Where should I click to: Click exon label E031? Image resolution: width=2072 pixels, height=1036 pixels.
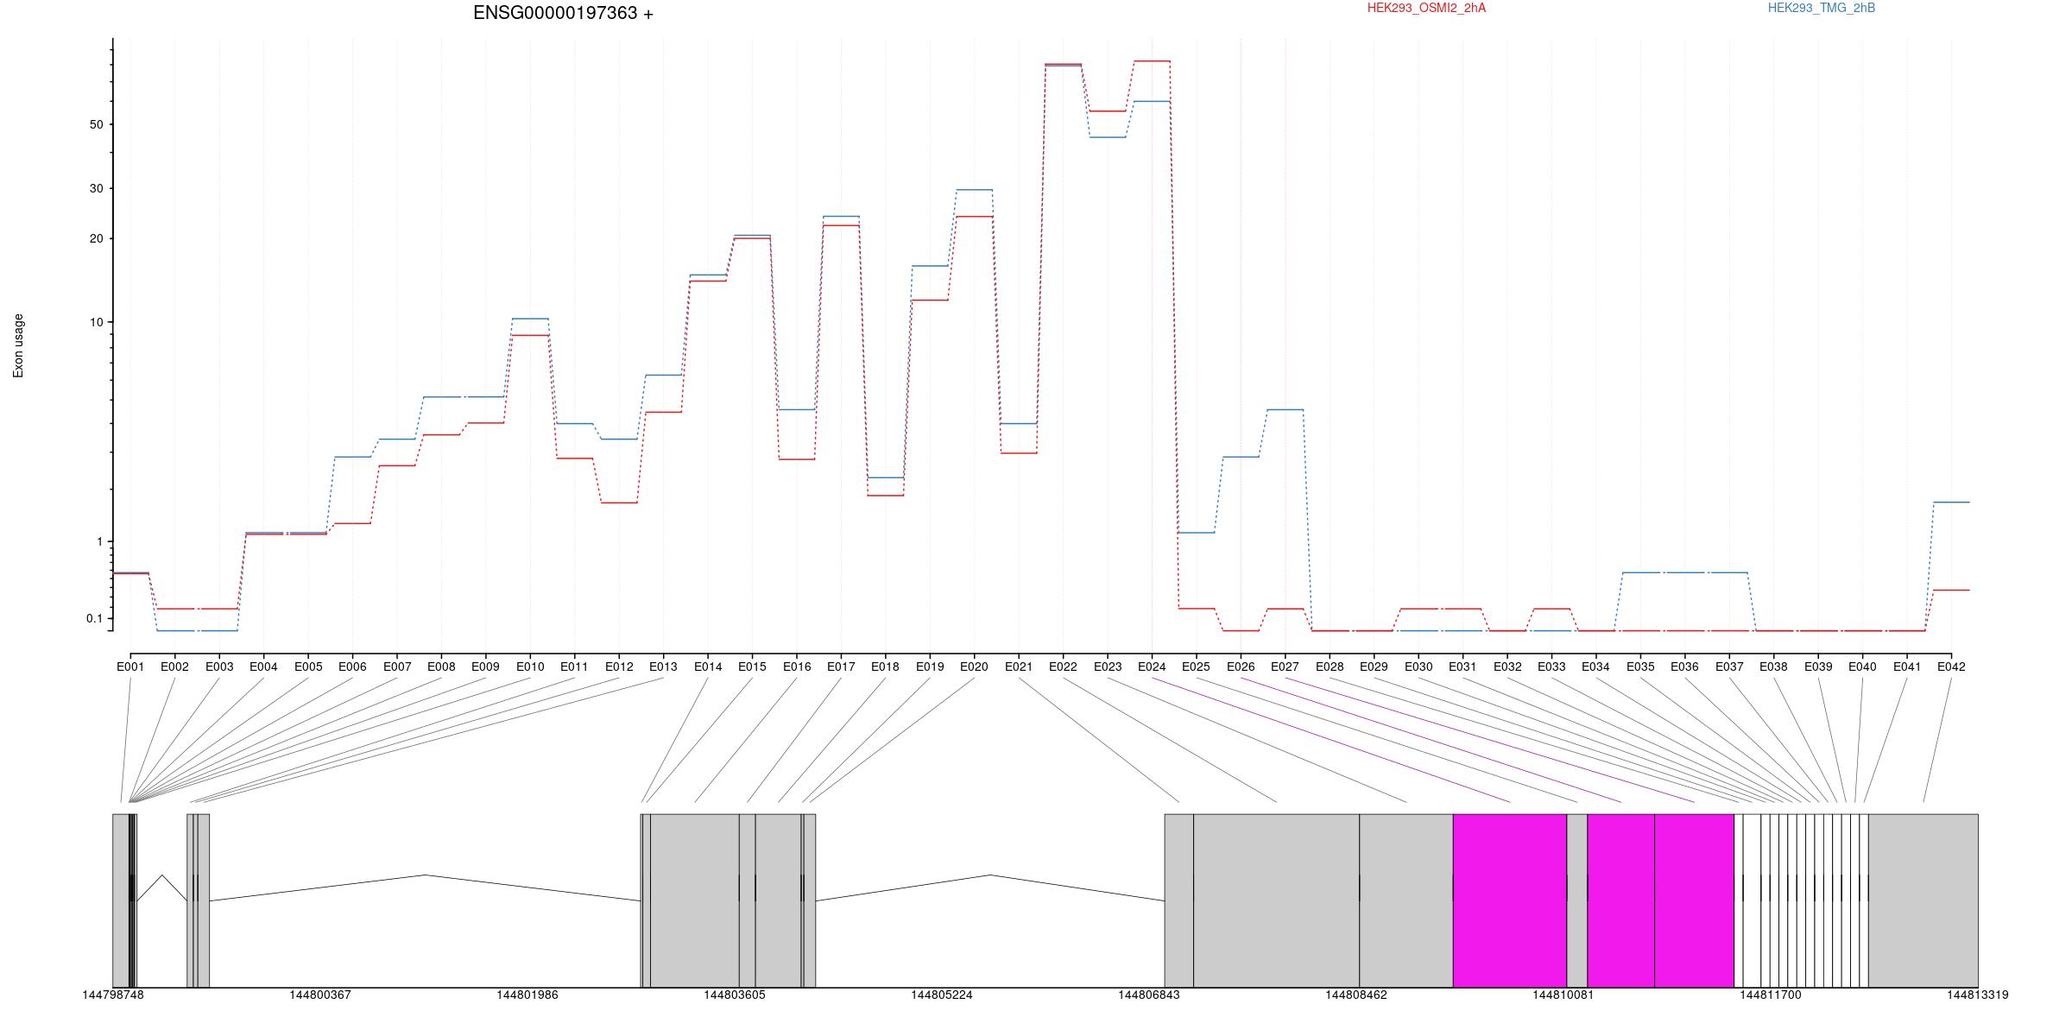click(x=1462, y=666)
